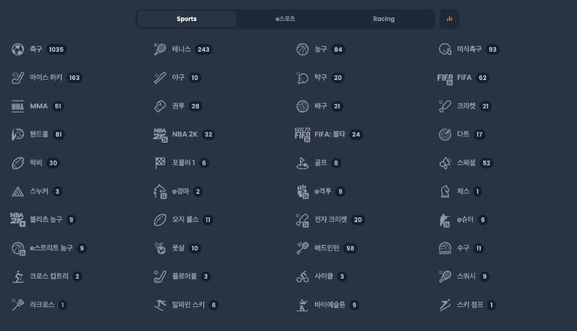
Task: Select the boxing glove icon for 권투
Action: click(x=160, y=106)
